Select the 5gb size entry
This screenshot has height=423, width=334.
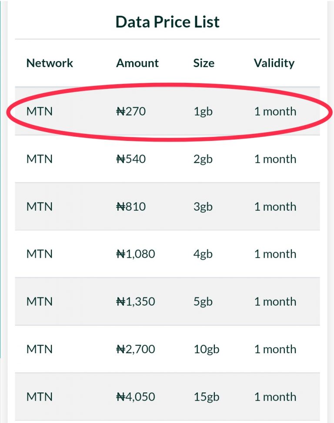pyautogui.click(x=203, y=302)
